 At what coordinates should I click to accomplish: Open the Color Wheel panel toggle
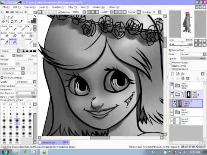tap(3, 12)
